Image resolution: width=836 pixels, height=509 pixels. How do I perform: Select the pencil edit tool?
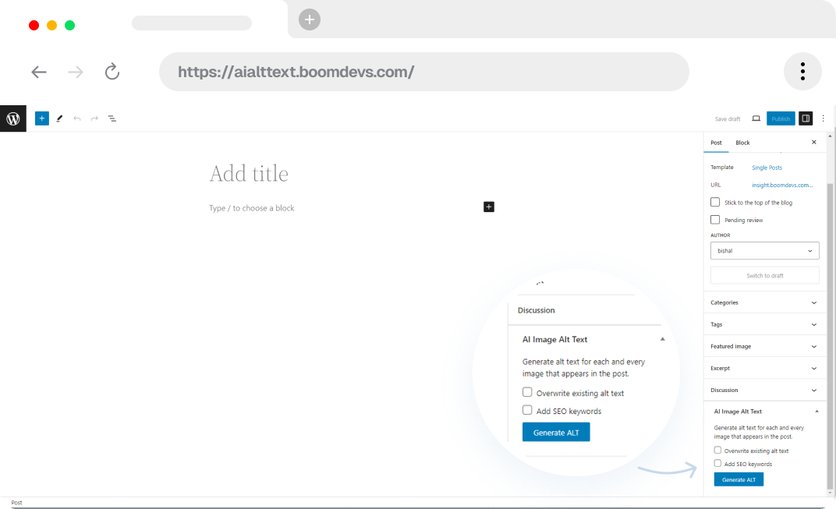tap(59, 118)
